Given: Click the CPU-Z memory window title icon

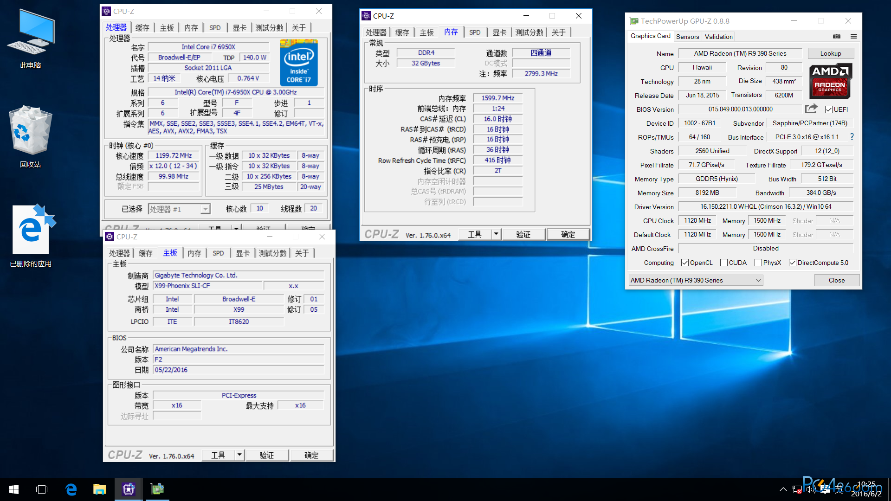Looking at the screenshot, I should [366, 16].
